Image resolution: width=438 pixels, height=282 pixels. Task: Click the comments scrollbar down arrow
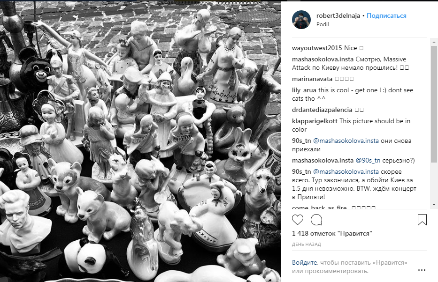click(434, 205)
